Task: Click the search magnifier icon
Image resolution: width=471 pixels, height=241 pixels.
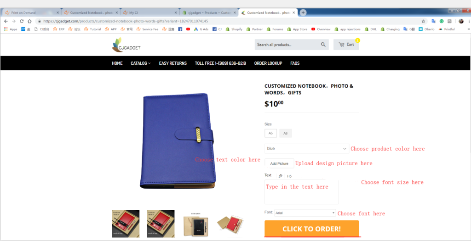Action: [323, 45]
